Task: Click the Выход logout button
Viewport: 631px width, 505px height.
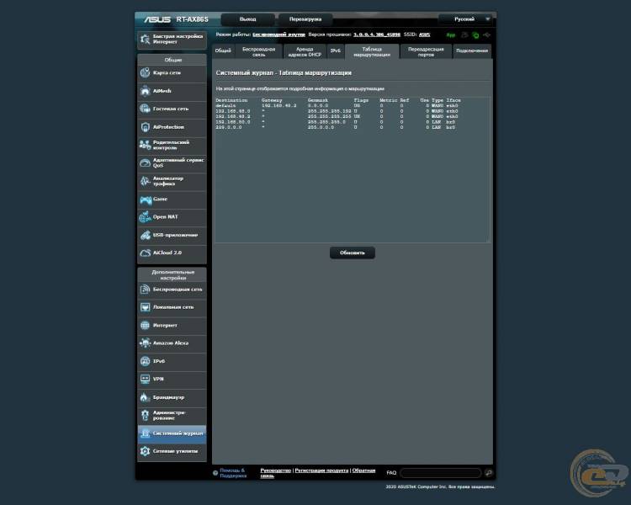Action: (247, 19)
